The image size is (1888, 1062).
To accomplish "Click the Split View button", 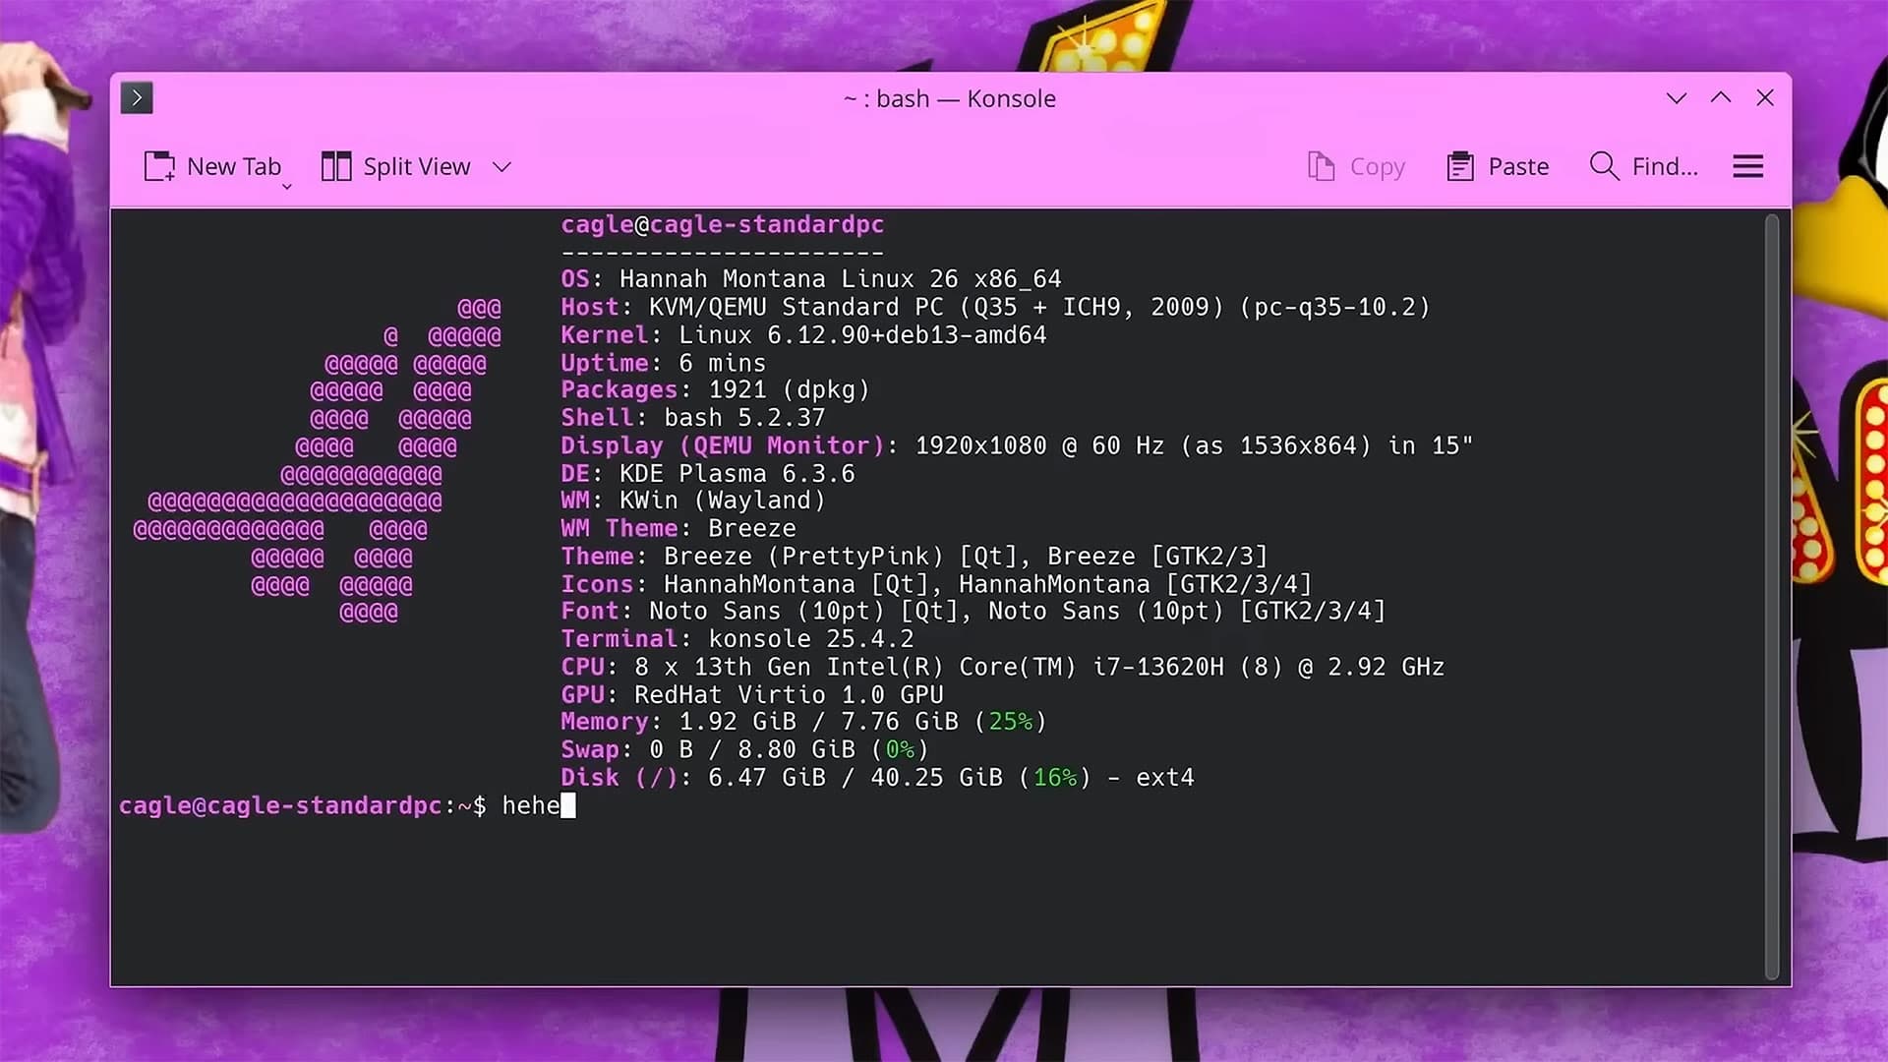I will 396,166.
